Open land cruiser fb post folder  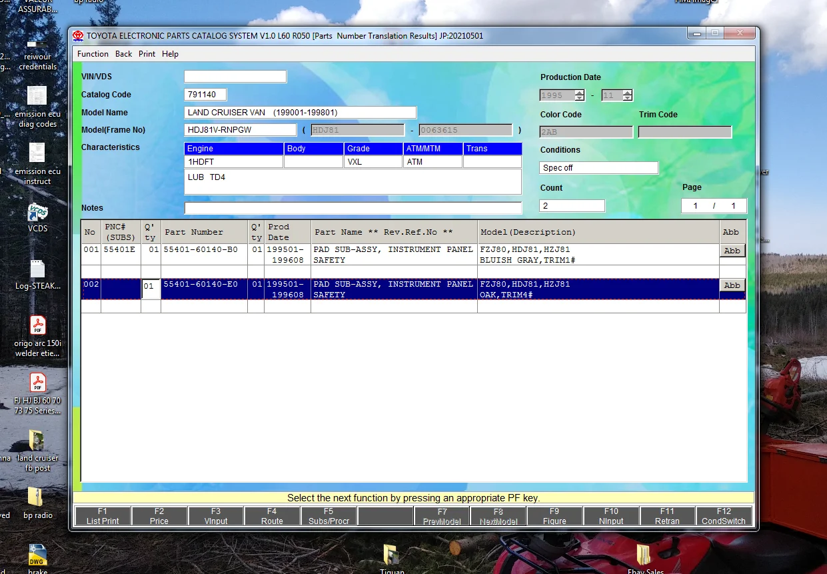(x=37, y=451)
